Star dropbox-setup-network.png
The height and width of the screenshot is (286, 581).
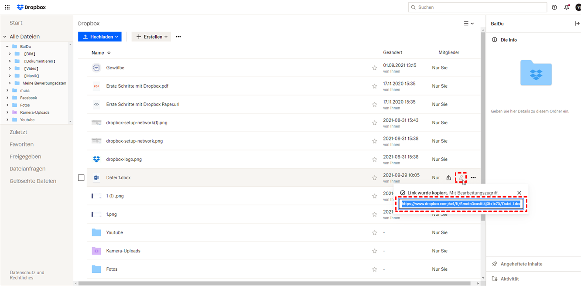374,141
